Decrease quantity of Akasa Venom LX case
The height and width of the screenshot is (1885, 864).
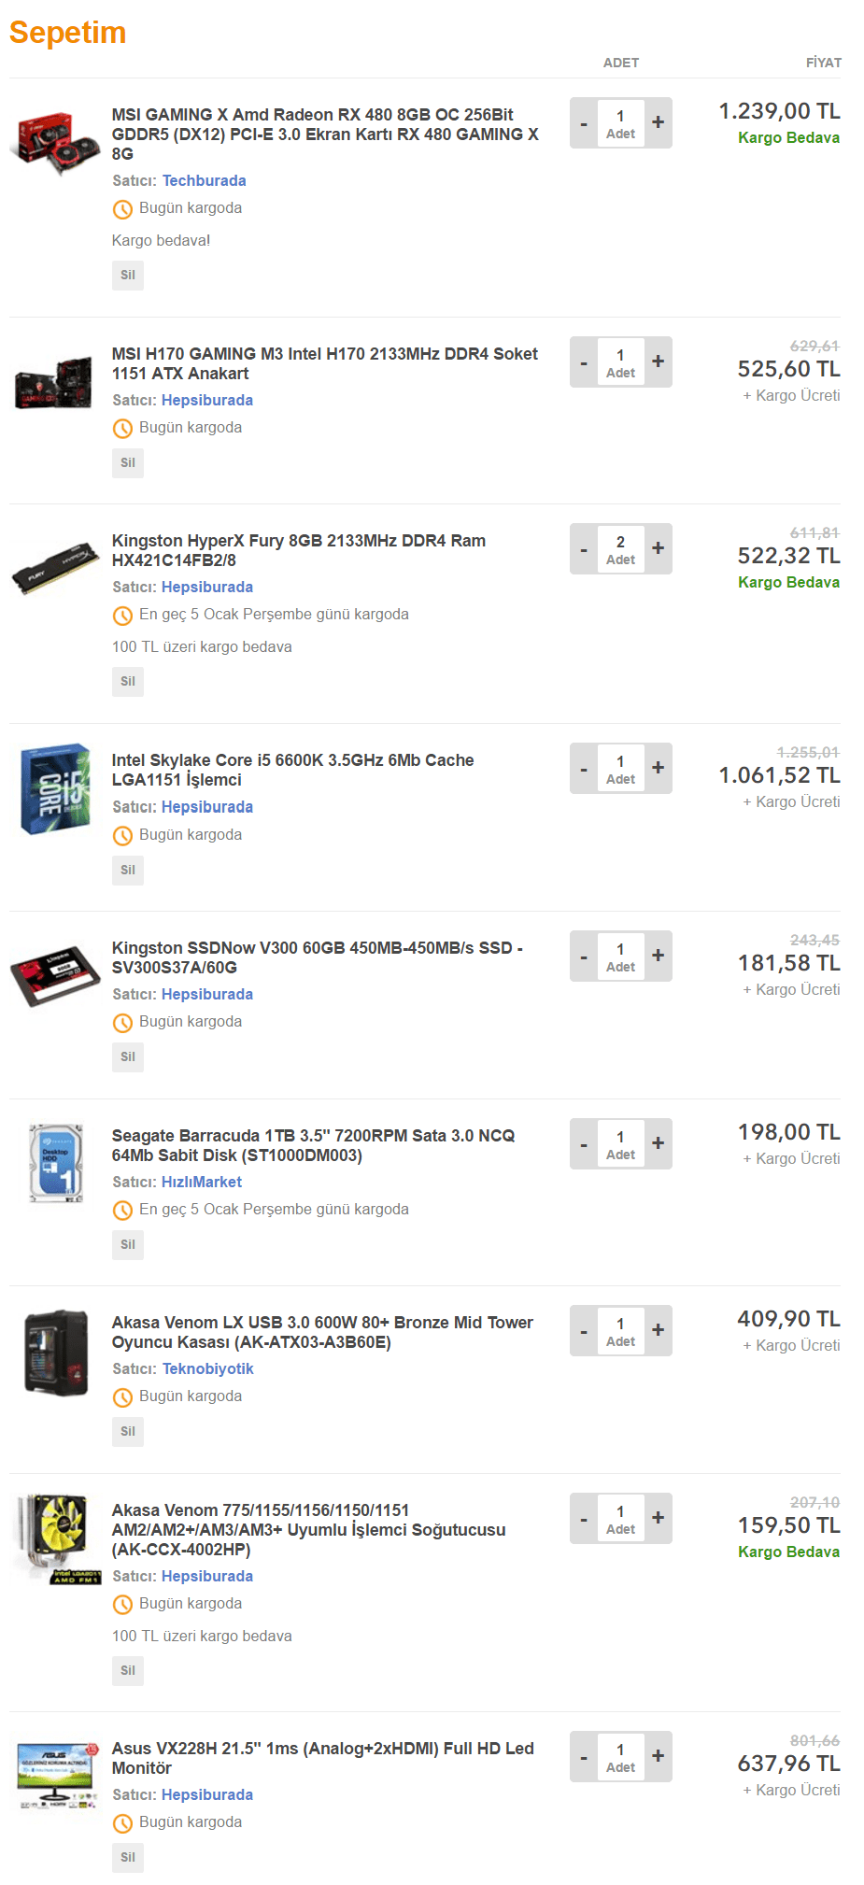(584, 1330)
